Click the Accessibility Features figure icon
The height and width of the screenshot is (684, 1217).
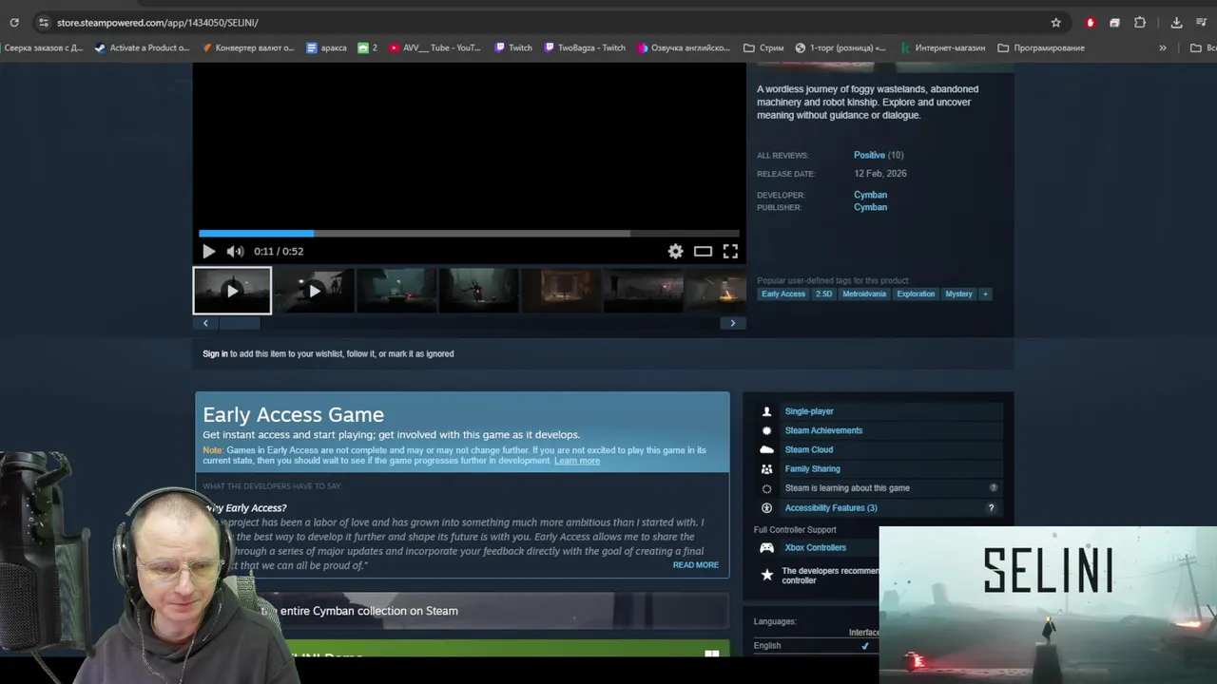coord(766,508)
